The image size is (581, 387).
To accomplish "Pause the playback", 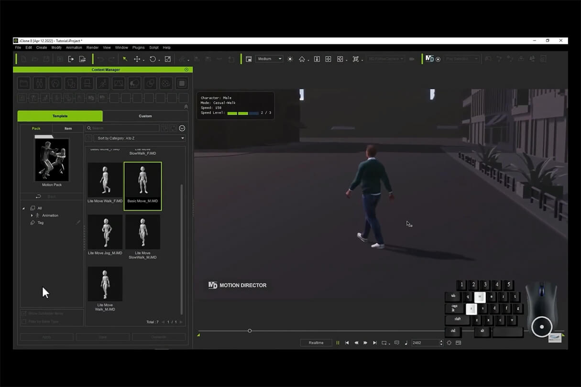I will 338,343.
